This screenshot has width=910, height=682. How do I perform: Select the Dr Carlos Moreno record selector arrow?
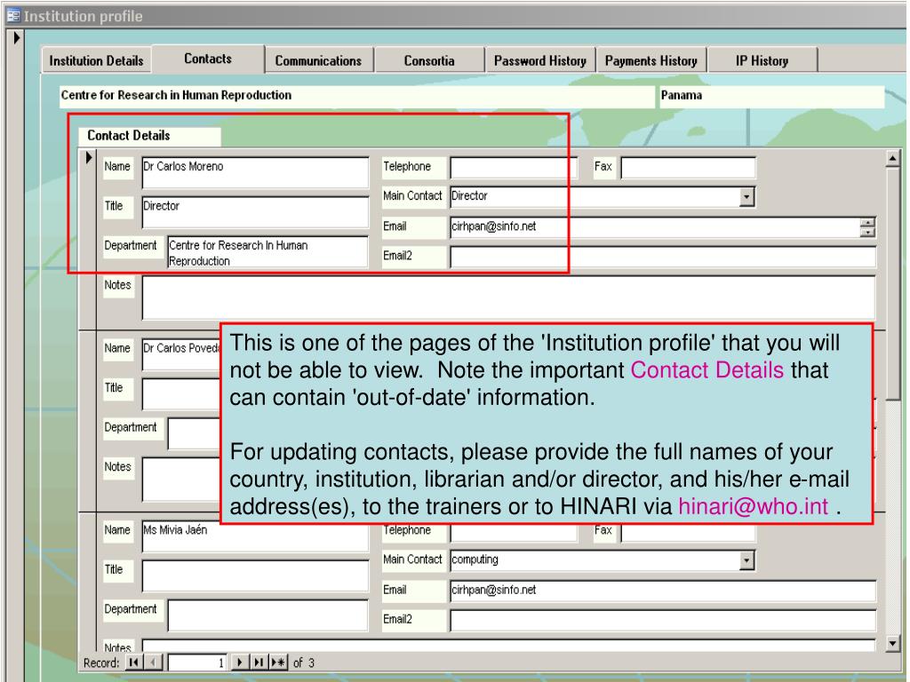click(88, 158)
